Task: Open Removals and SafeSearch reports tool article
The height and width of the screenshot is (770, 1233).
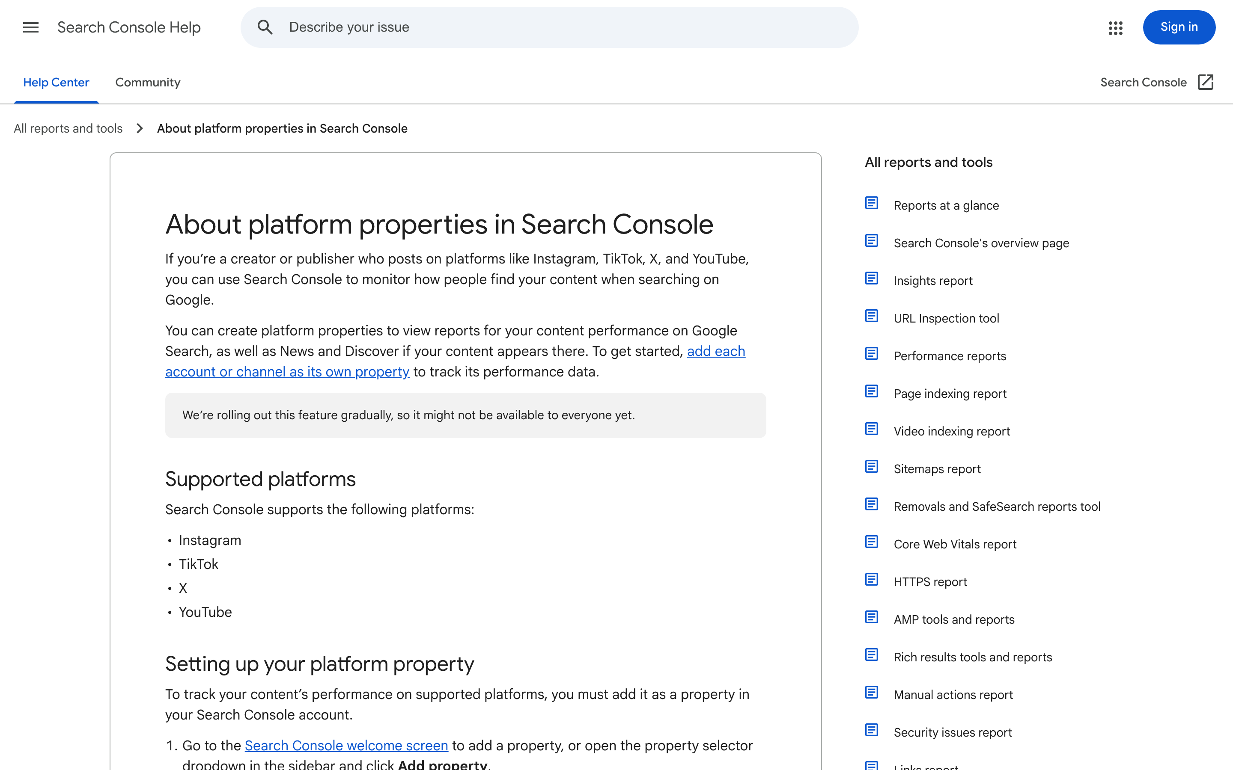Action: coord(997,507)
